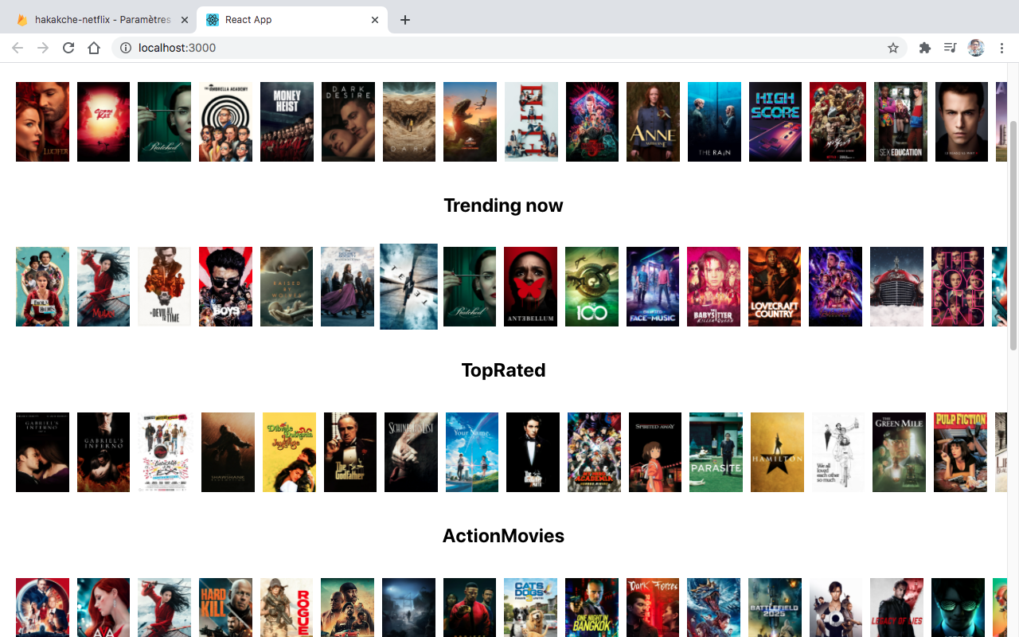Open the Chrome three-dot menu
Image resolution: width=1019 pixels, height=637 pixels.
click(x=1001, y=48)
